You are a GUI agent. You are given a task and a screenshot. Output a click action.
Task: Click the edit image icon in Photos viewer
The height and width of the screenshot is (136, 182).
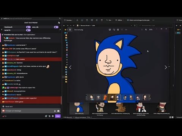(110, 29)
